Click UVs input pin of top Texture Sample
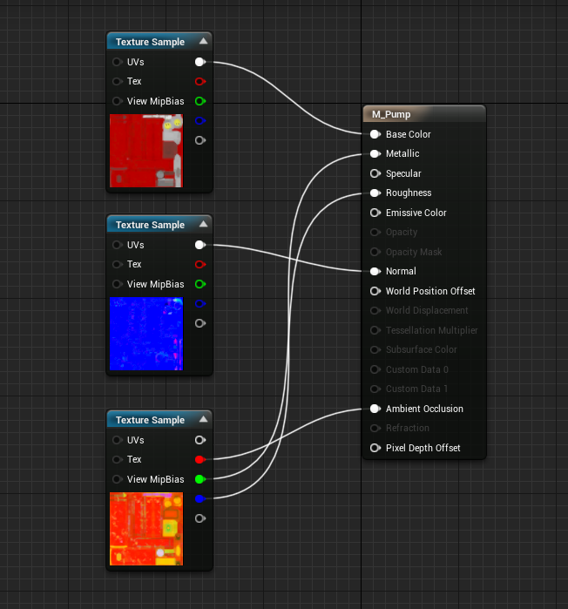 point(118,62)
